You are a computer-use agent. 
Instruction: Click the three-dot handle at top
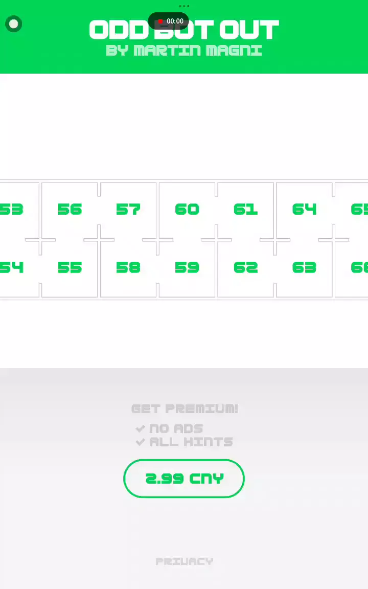(184, 7)
